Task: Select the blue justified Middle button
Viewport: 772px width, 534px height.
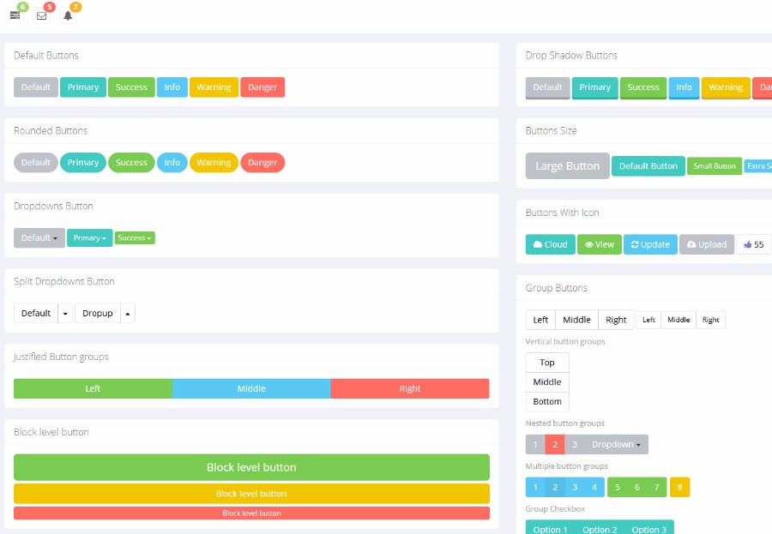Action: (251, 389)
